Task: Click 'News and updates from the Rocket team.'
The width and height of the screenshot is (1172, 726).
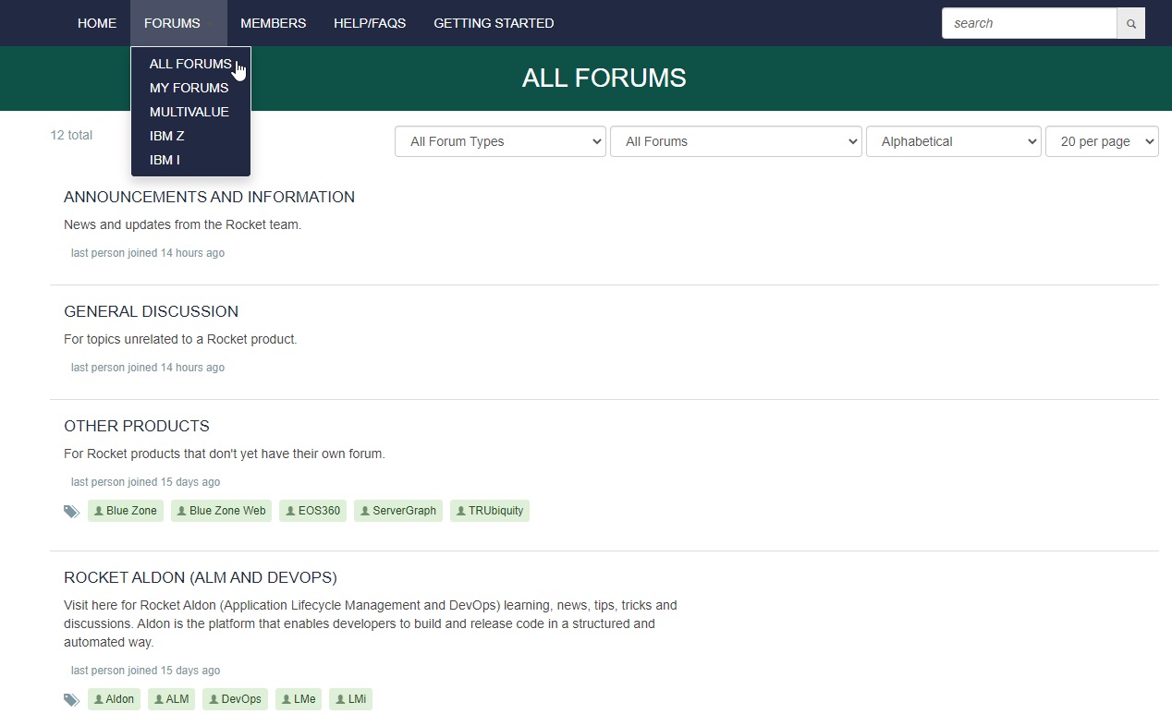Action: coord(182,224)
